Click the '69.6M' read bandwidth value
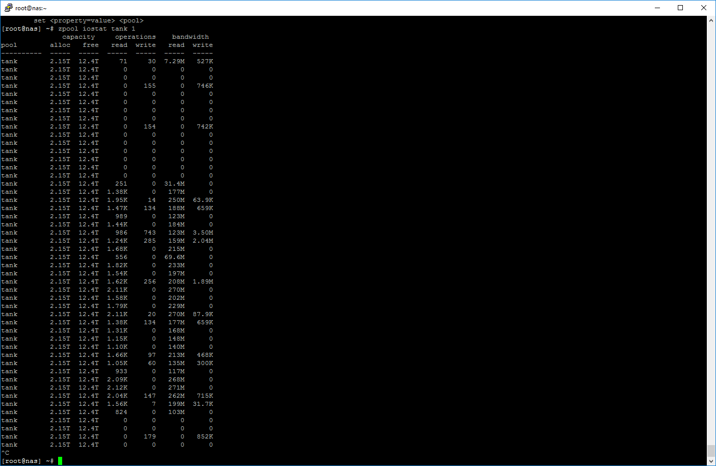716x466 pixels. pyautogui.click(x=174, y=257)
